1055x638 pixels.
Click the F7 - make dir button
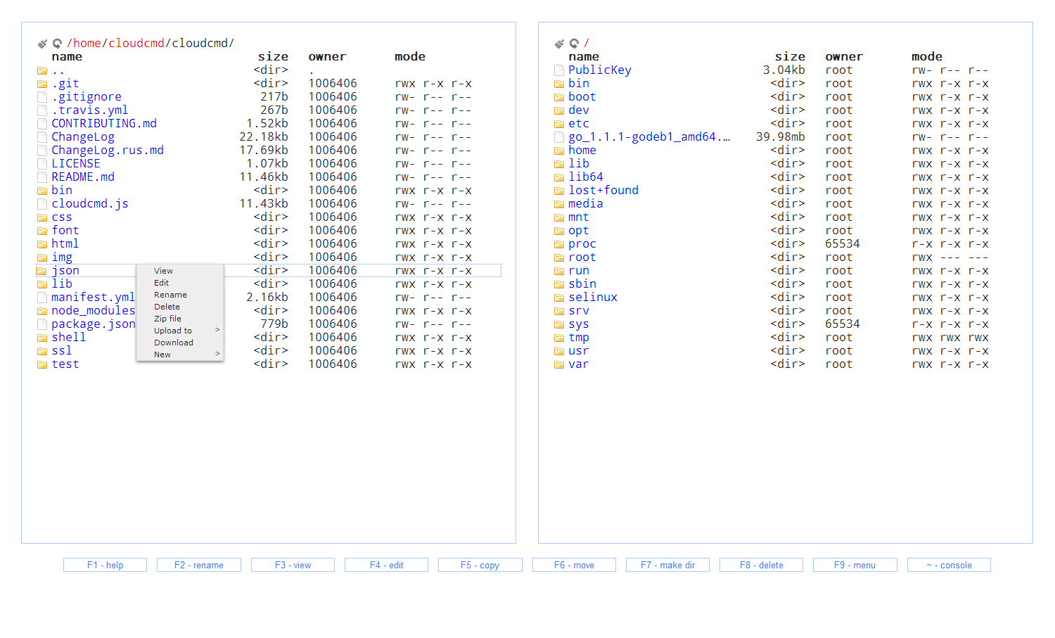pyautogui.click(x=667, y=565)
